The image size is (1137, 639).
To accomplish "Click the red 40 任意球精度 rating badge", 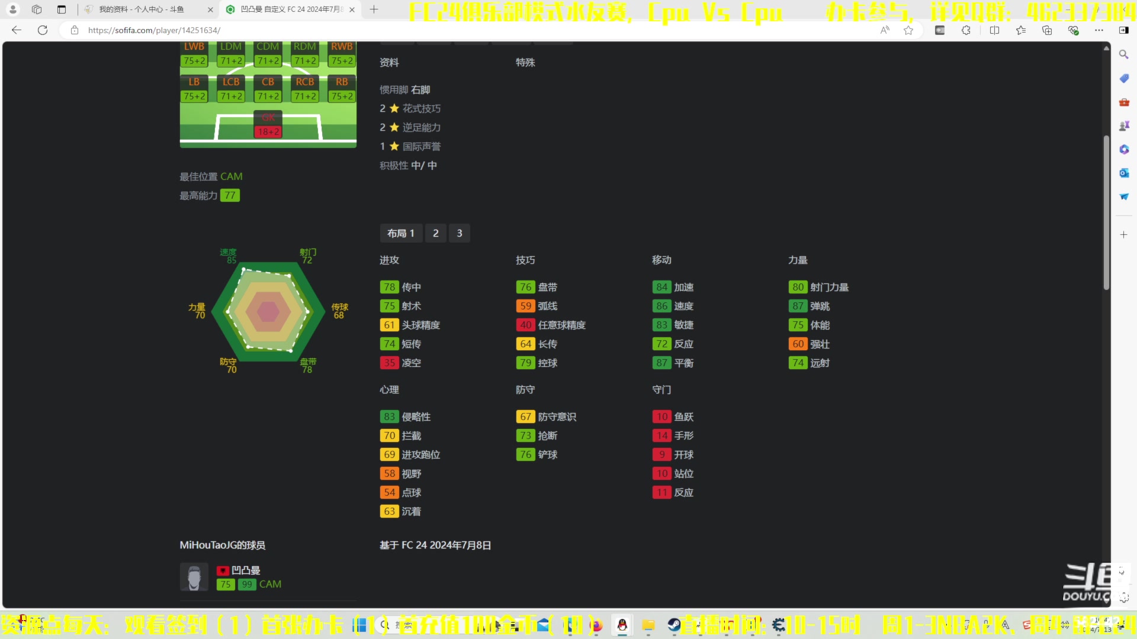I will coord(526,325).
